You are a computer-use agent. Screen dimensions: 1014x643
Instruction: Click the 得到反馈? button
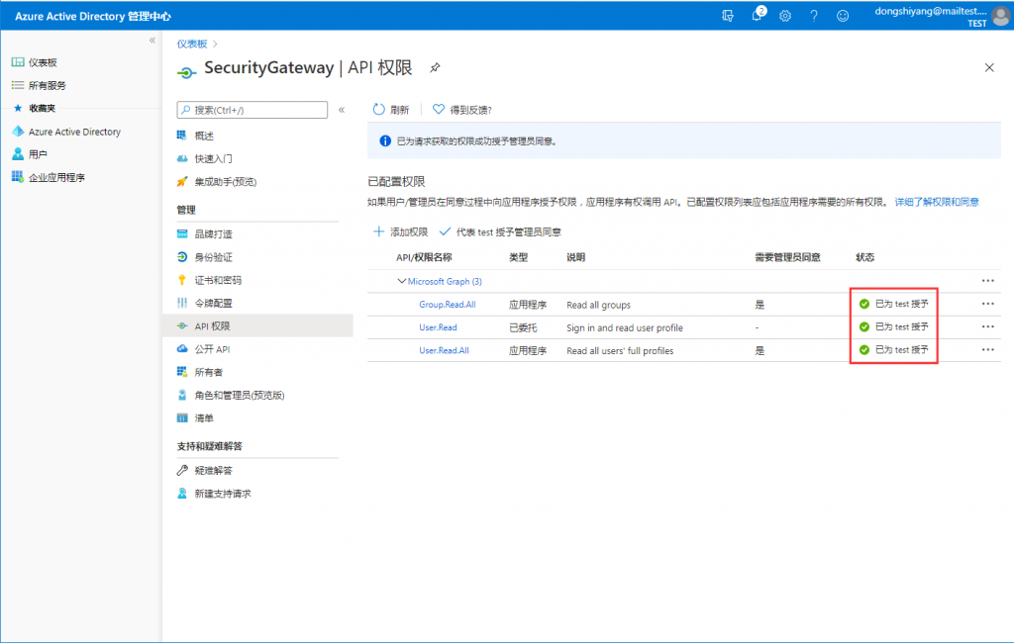[x=461, y=110]
